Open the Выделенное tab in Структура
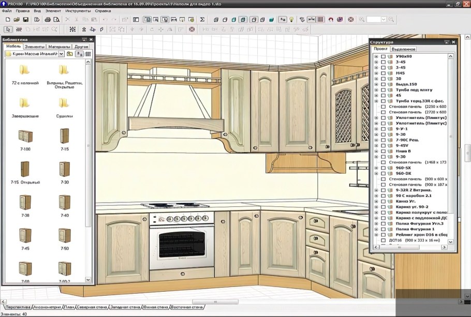 click(x=404, y=49)
